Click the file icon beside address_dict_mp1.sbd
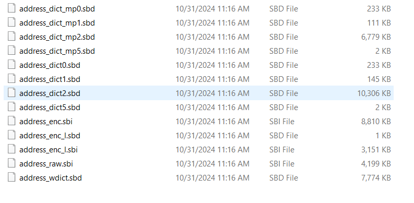414x203 pixels. [x=11, y=22]
